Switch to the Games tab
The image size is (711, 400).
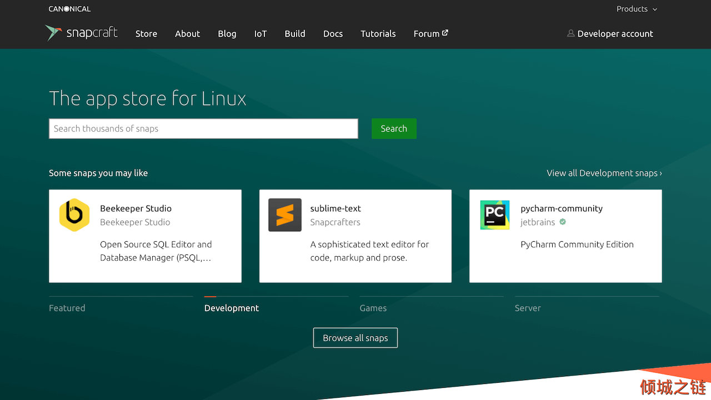click(x=373, y=308)
